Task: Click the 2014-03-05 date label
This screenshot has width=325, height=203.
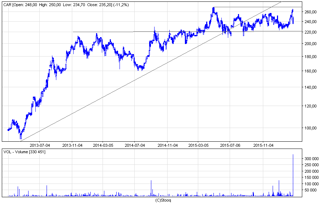Action: 103,145
